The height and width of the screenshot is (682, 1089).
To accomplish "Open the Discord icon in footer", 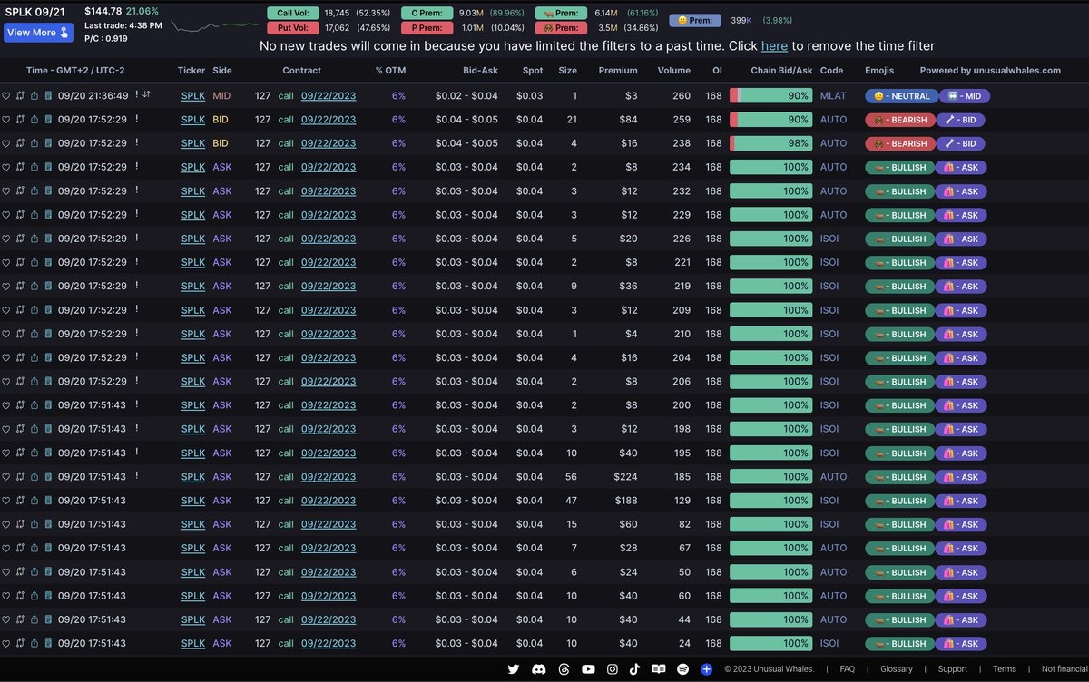I will 539,669.
